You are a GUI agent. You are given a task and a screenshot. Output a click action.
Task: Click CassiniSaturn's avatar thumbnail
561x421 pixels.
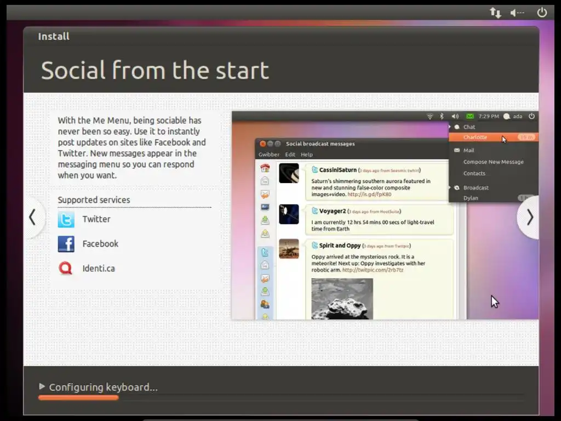(289, 173)
